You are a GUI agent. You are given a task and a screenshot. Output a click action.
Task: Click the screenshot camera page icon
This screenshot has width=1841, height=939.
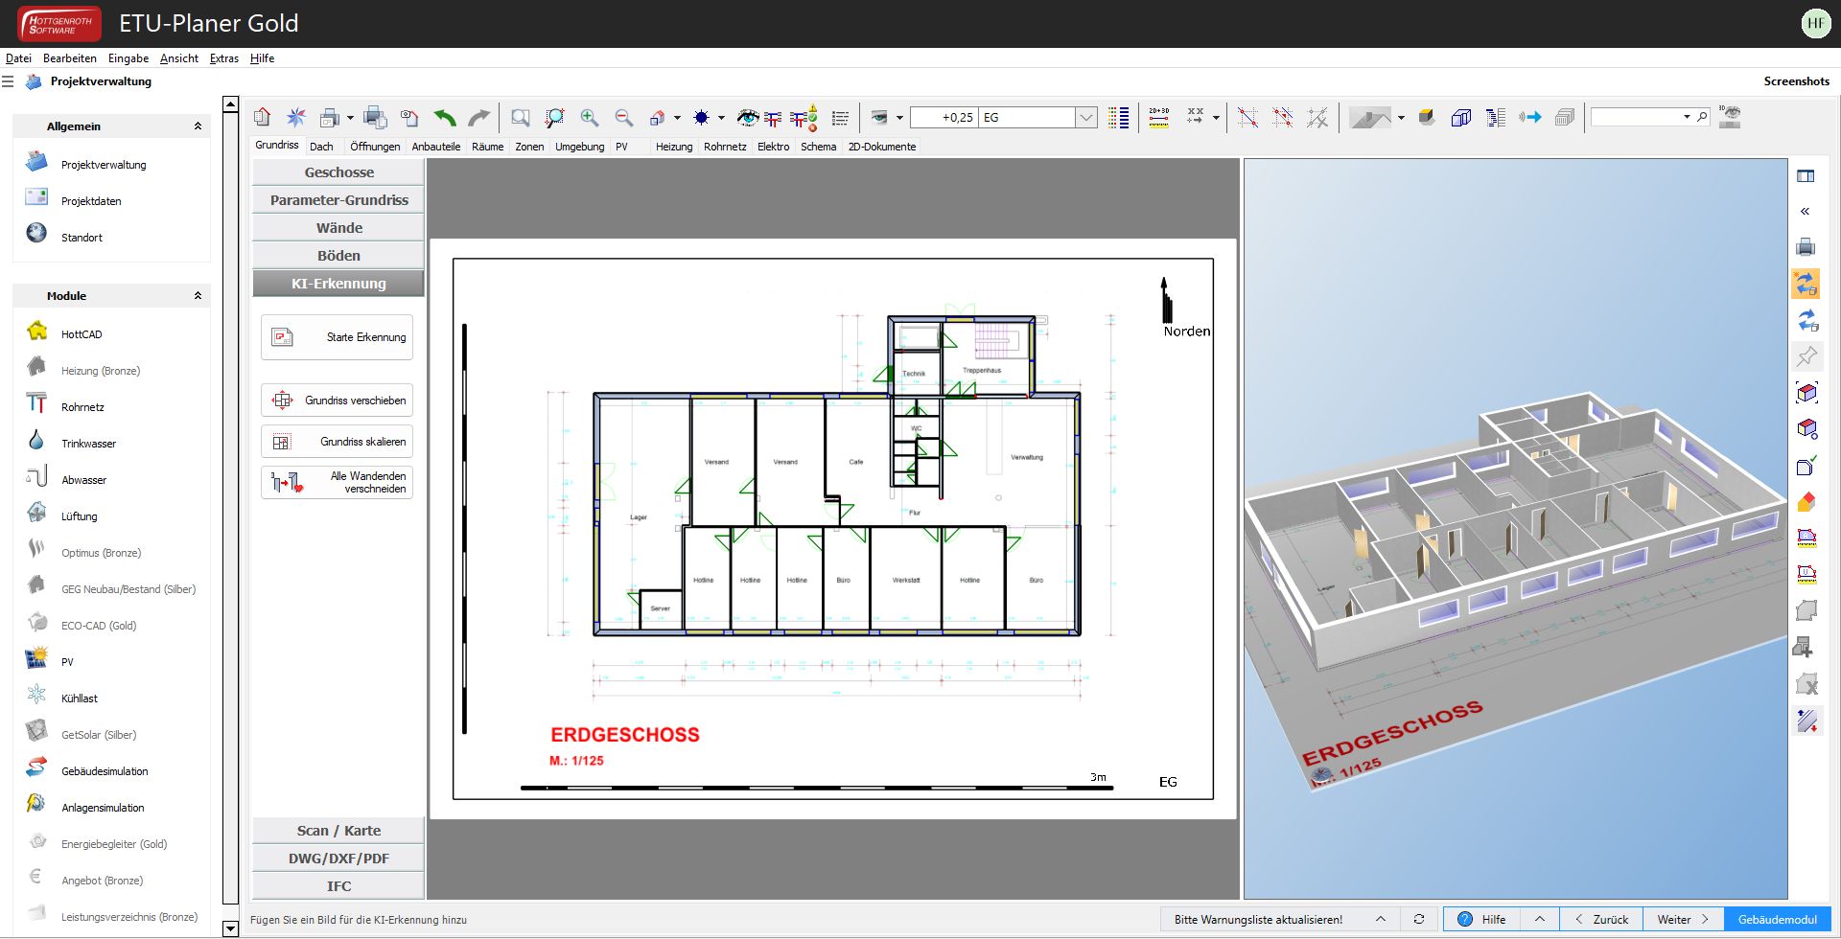pyautogui.click(x=409, y=118)
